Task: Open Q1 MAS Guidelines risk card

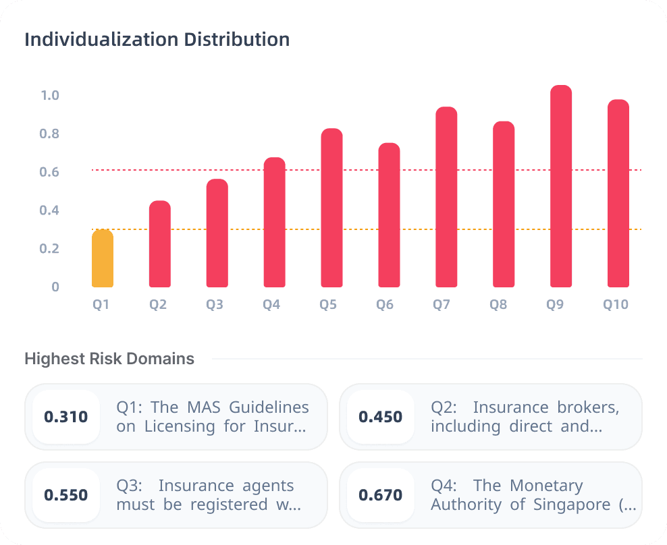Action: [213, 417]
